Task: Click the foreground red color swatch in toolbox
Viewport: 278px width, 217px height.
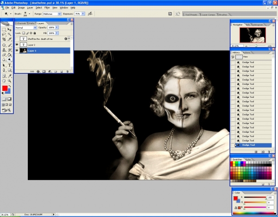Action: (x=5, y=88)
